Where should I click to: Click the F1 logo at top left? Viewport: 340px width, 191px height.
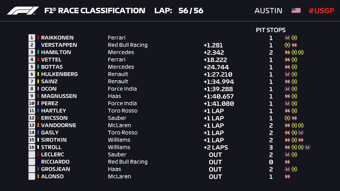pyautogui.click(x=23, y=11)
